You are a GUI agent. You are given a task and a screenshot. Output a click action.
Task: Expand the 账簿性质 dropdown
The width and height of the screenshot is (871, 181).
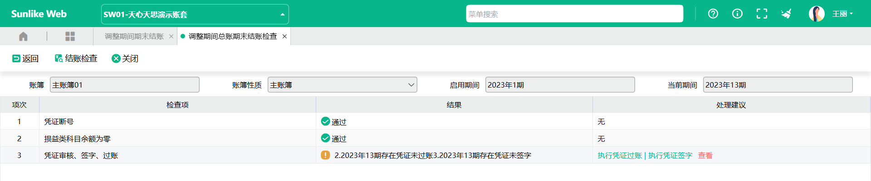[x=342, y=85]
